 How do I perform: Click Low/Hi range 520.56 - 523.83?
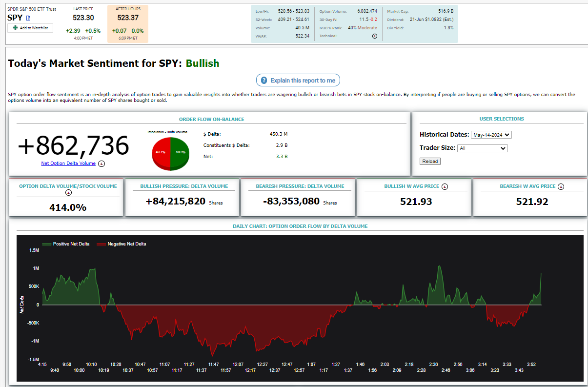[x=294, y=11]
